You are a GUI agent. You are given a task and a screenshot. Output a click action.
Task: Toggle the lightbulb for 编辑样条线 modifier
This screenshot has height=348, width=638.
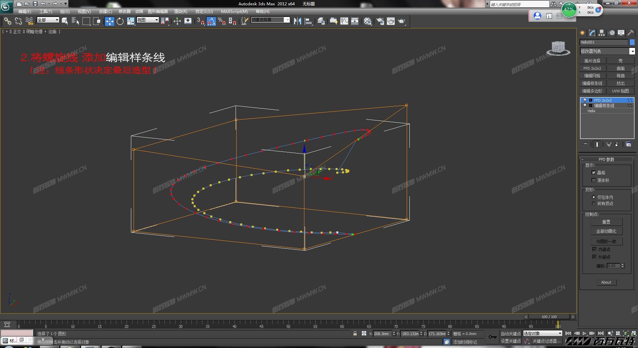click(585, 106)
